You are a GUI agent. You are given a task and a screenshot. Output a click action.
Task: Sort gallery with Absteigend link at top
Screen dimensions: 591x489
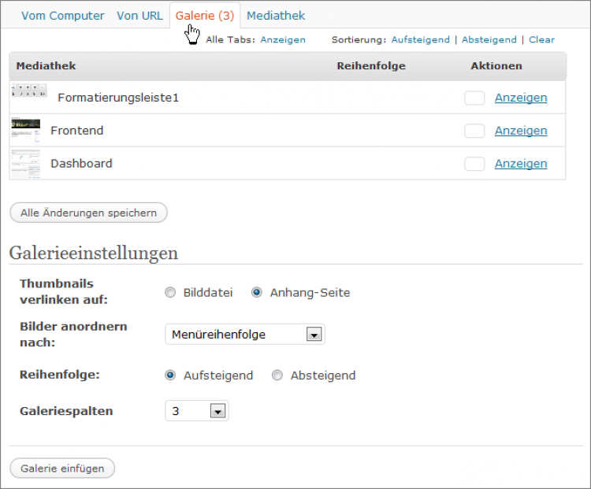click(489, 39)
